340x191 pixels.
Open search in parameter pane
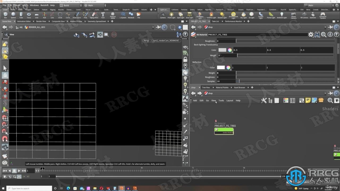pos(324,34)
